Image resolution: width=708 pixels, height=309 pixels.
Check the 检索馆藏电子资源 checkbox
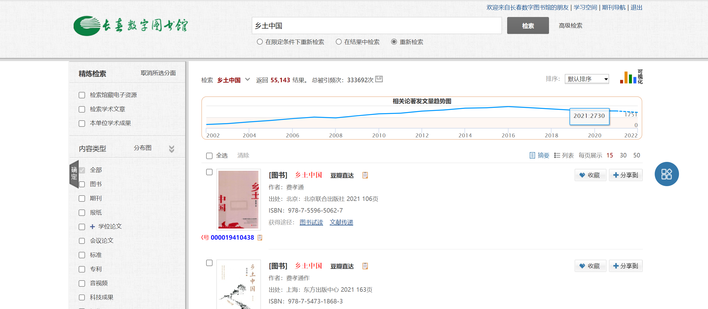point(82,95)
